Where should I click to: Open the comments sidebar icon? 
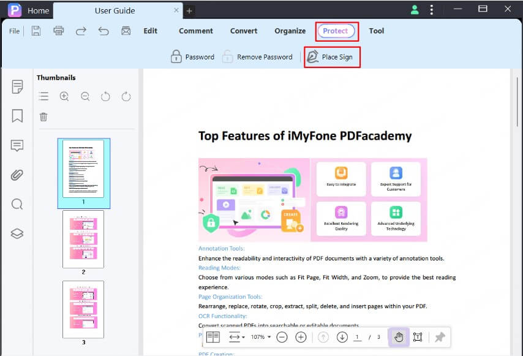(x=17, y=145)
